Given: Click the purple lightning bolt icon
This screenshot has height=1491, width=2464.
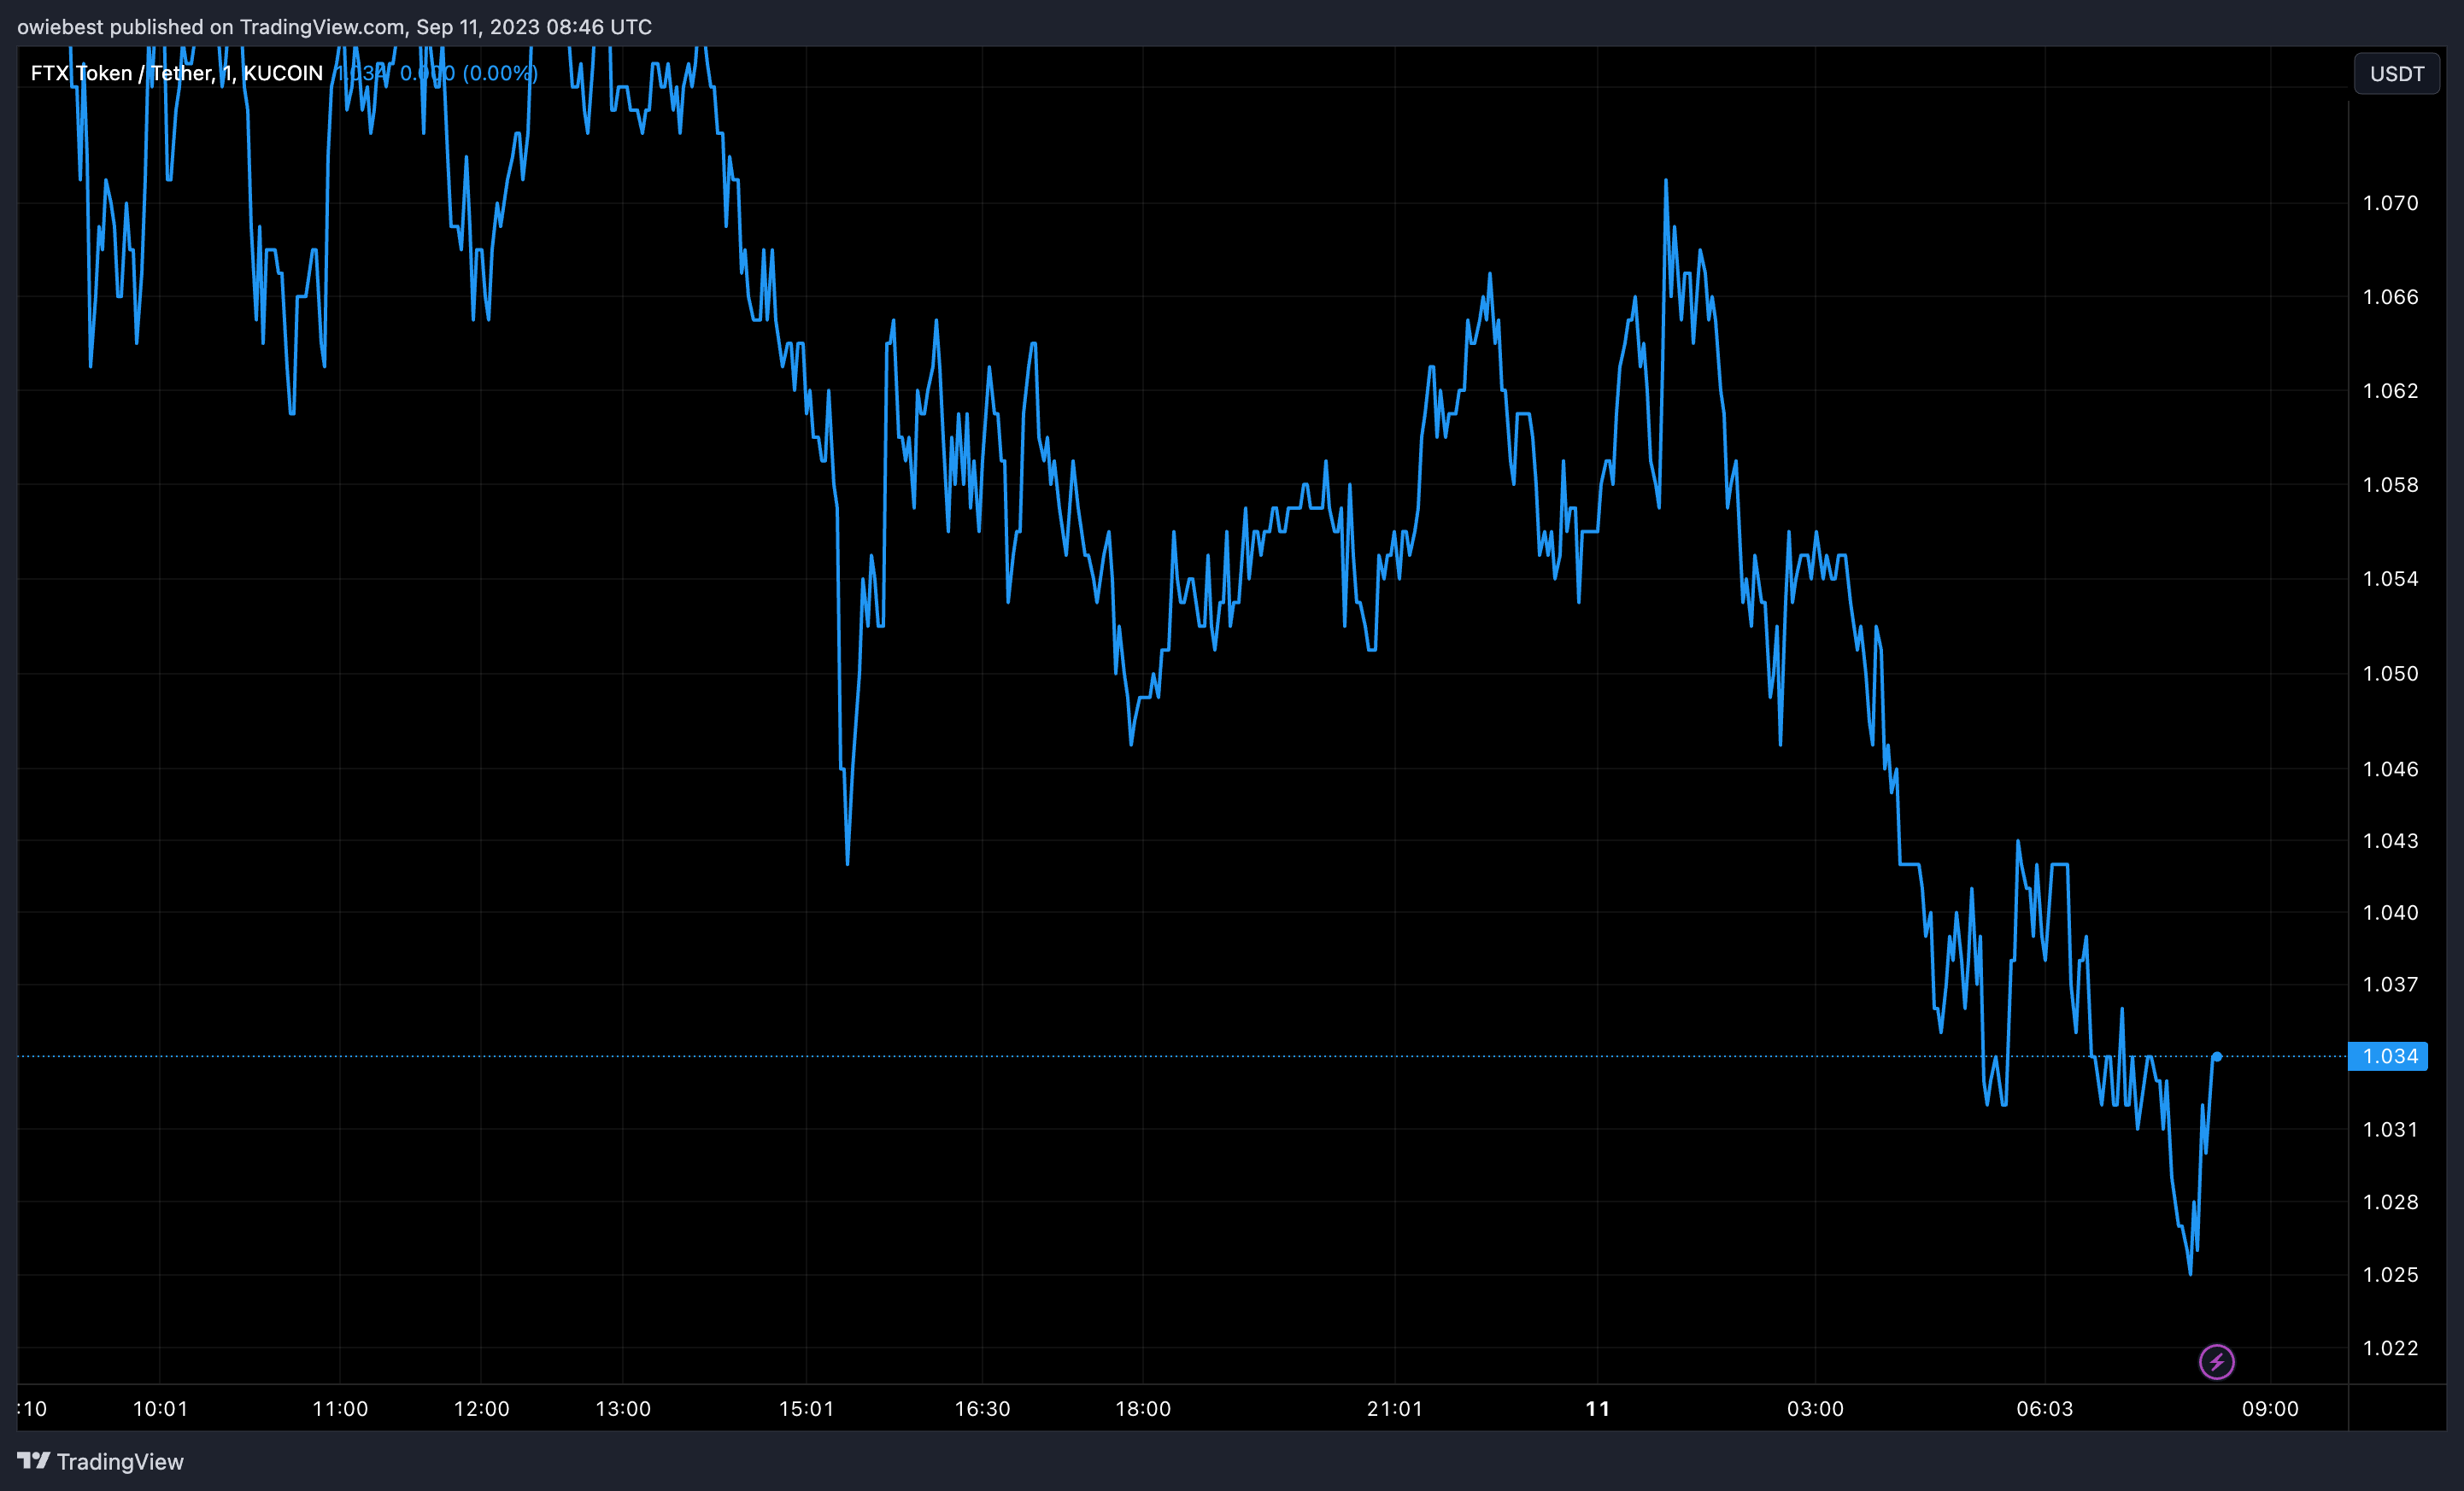Looking at the screenshot, I should coord(2216,1361).
